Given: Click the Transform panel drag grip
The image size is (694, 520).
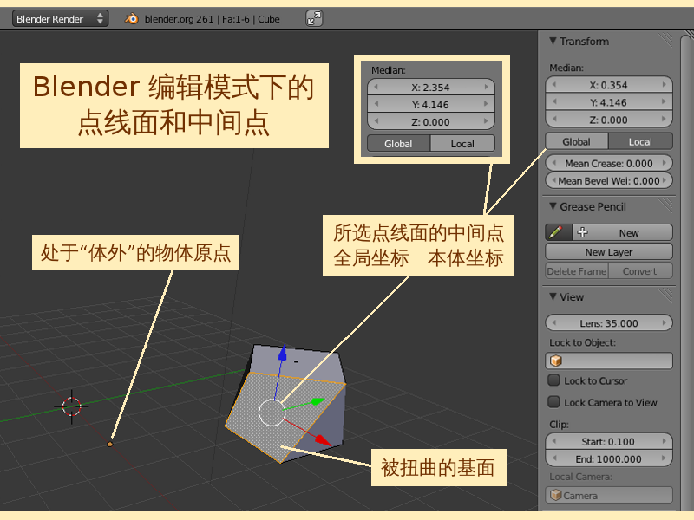Looking at the screenshot, I should 665,40.
